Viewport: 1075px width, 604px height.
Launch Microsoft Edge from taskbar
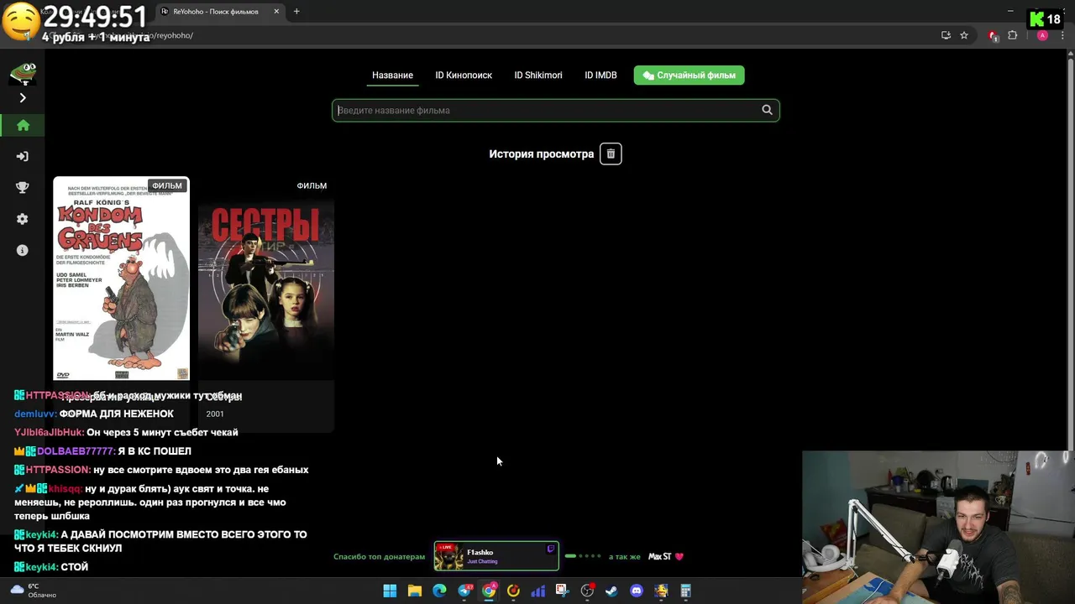coord(439,591)
